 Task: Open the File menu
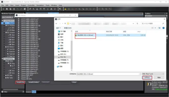pyautogui.click(x=3, y=5)
